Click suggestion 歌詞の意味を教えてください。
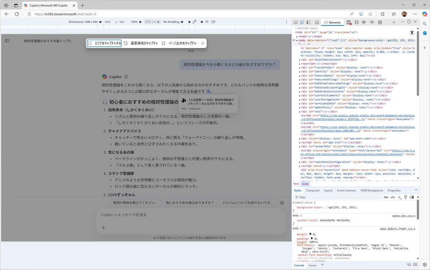This screenshot has height=270, width=430. (135, 203)
